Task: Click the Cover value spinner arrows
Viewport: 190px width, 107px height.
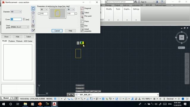Action: point(24,19)
